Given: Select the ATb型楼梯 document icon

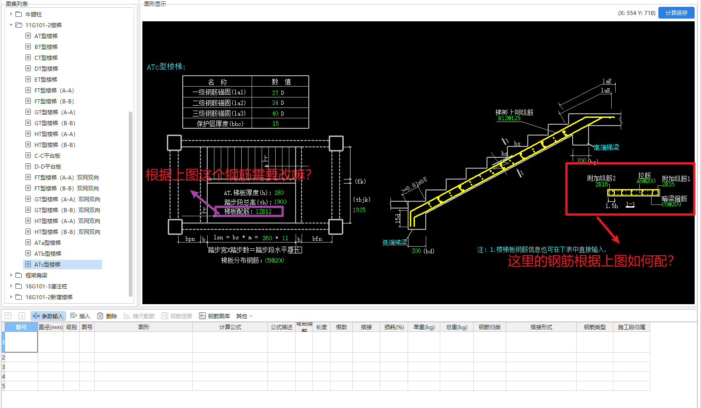Looking at the screenshot, I should (x=28, y=253).
